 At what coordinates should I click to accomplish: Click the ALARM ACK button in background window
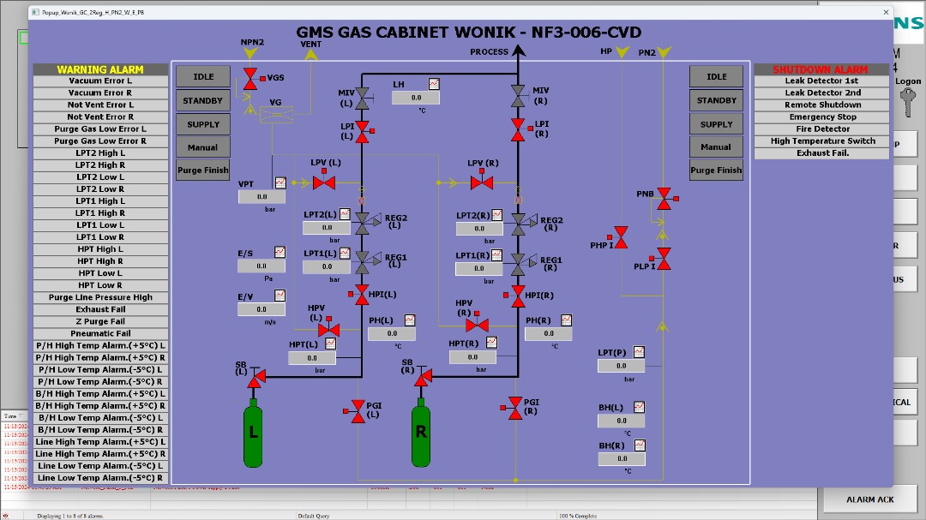[870, 499]
